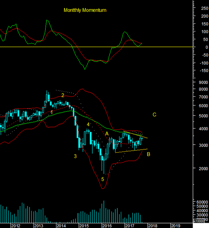Click the Montthly Momentum chart title
The height and width of the screenshot is (228, 209).
[x=85, y=10]
